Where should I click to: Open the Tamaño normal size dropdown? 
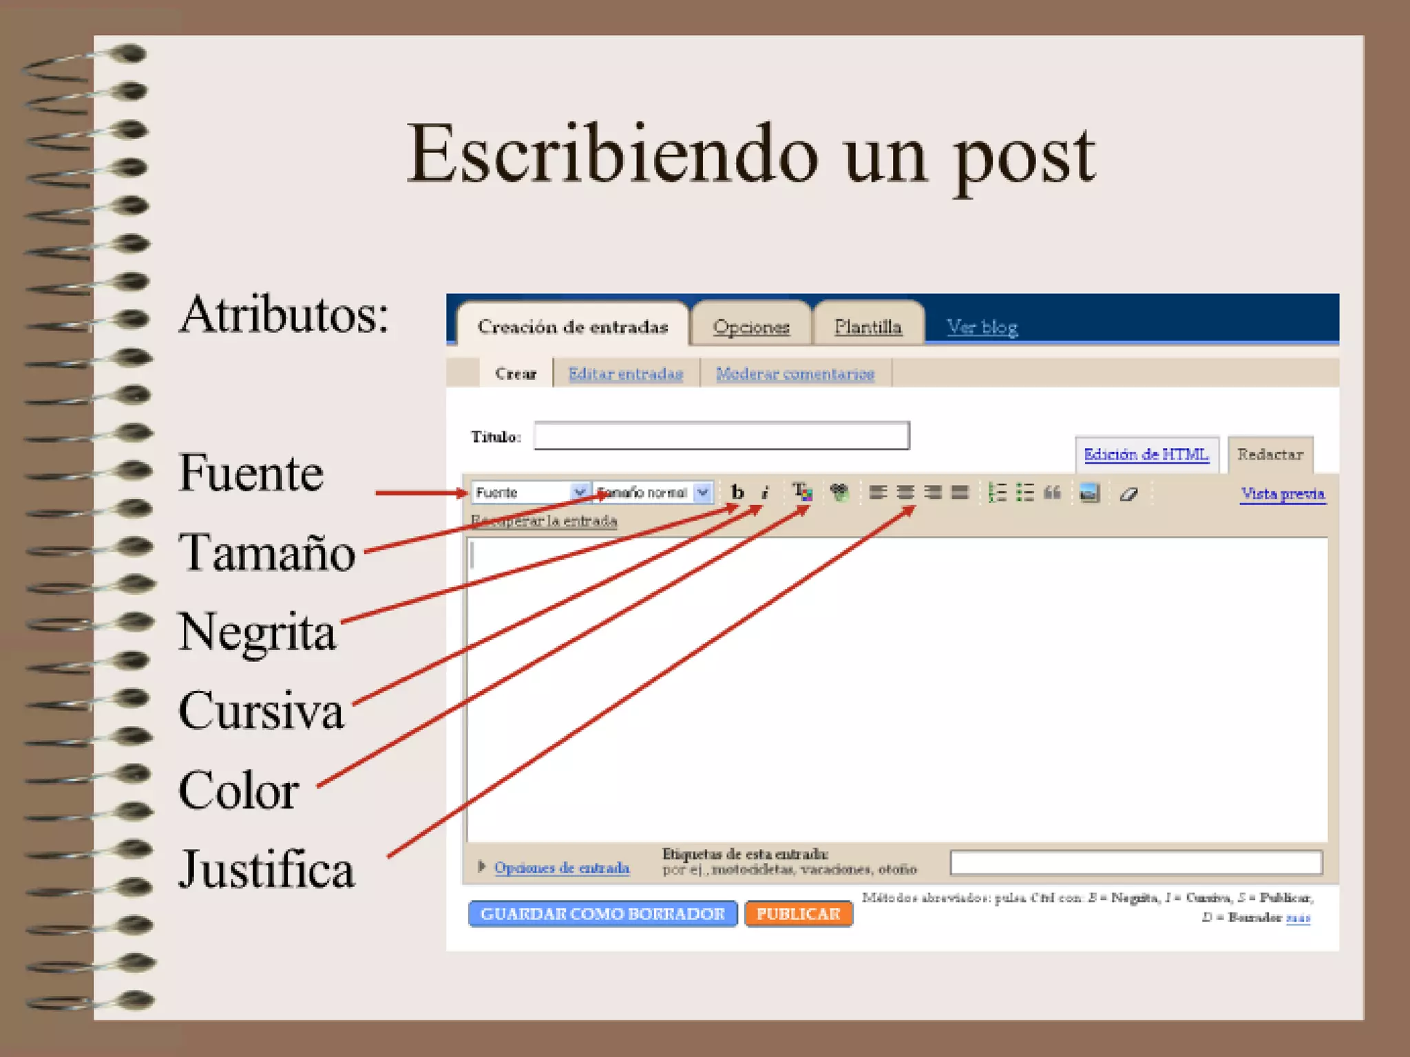click(653, 492)
